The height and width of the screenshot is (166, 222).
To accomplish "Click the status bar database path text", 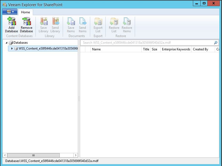I will click(52, 161).
